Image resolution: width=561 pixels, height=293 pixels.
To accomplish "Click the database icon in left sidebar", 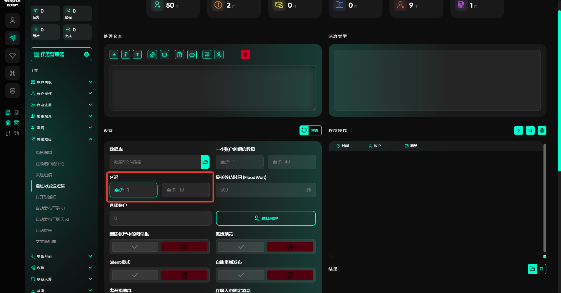I will tap(13, 91).
